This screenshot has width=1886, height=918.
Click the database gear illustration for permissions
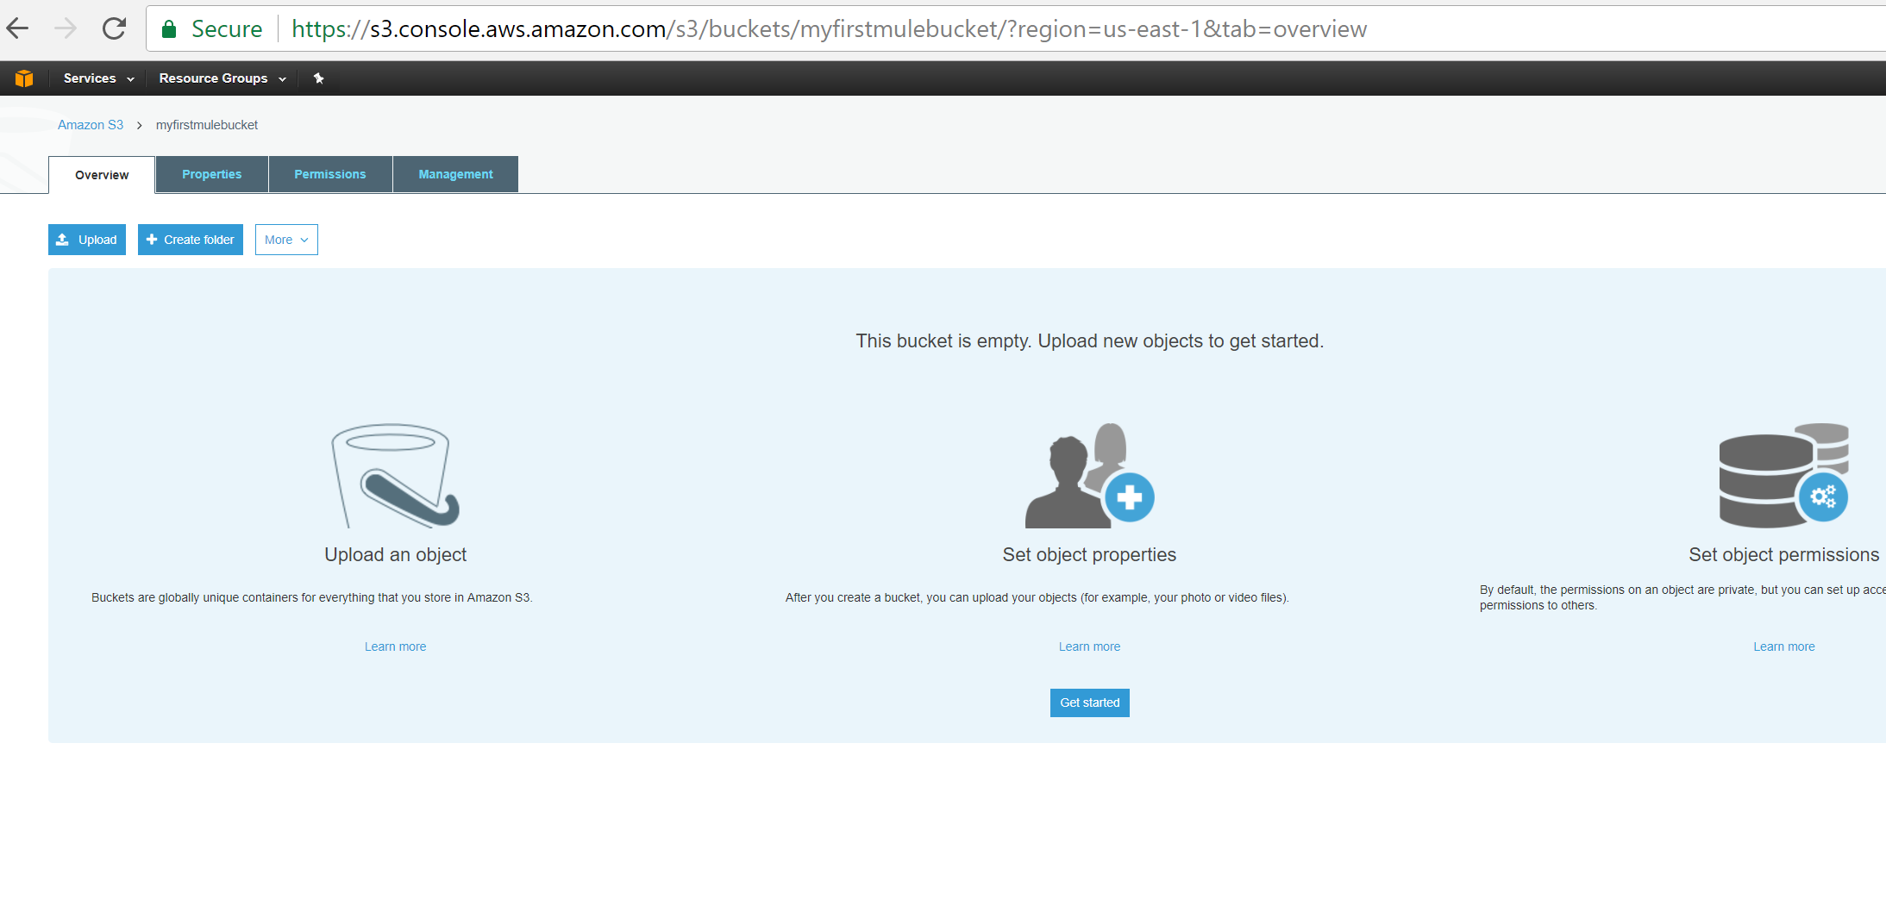pyautogui.click(x=1783, y=475)
